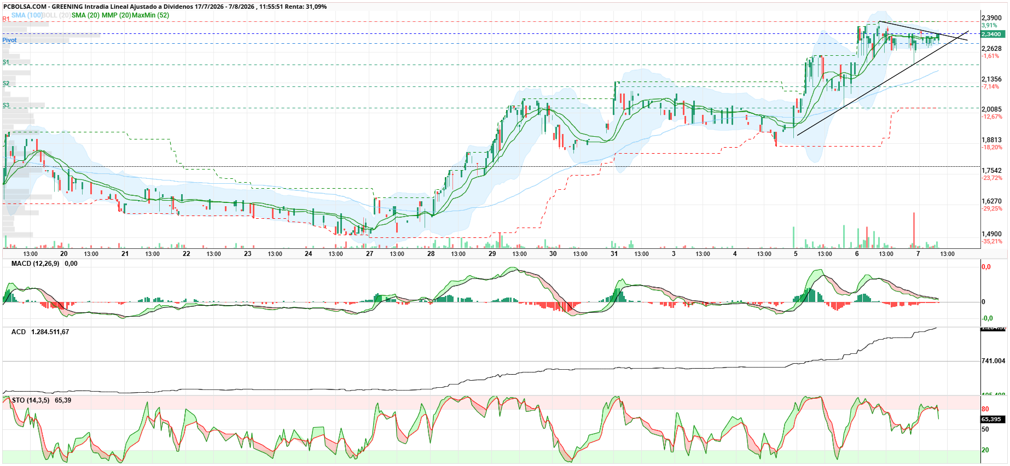The image size is (1010, 466).
Task: Click the MMP (20) legend label
Action: (x=116, y=15)
